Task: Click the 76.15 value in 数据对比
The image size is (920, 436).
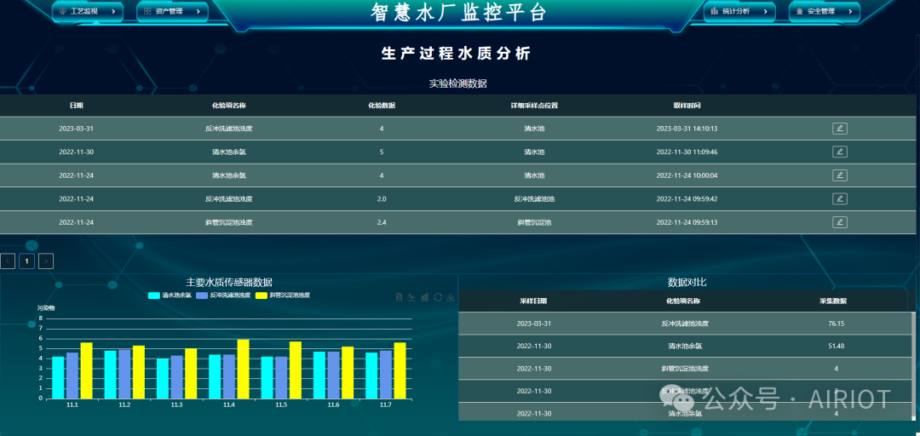Action: click(837, 324)
